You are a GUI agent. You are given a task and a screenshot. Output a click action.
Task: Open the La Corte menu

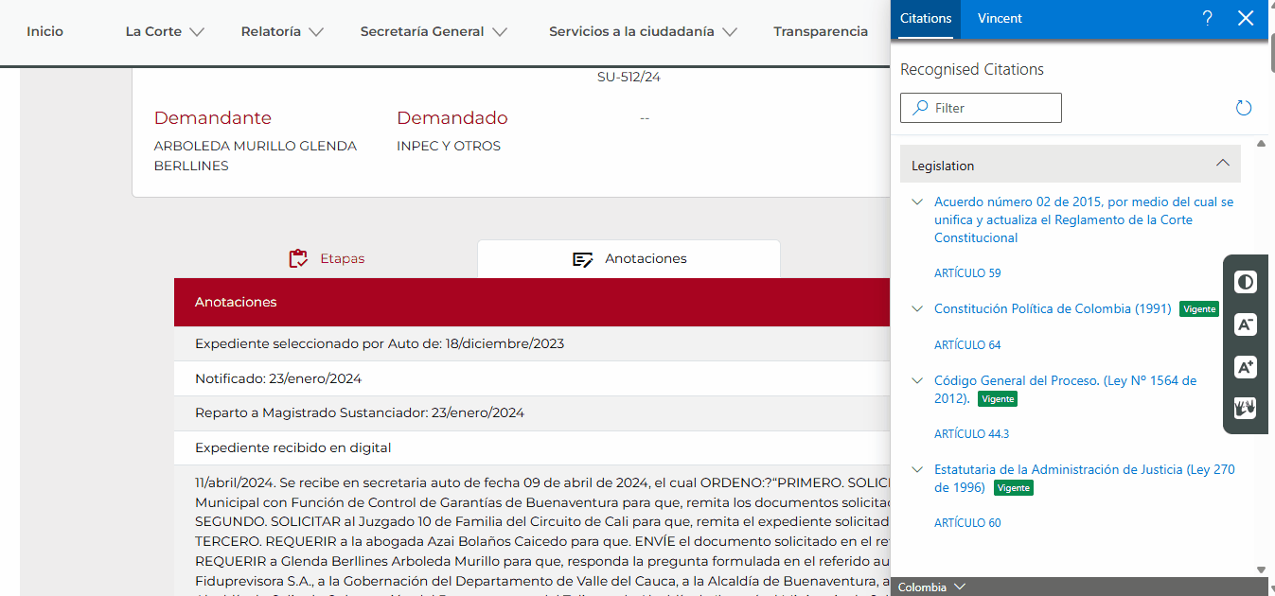click(x=165, y=31)
